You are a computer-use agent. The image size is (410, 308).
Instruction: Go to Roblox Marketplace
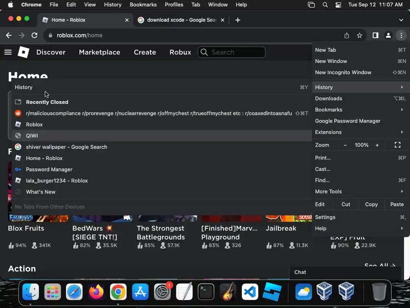[x=100, y=52]
